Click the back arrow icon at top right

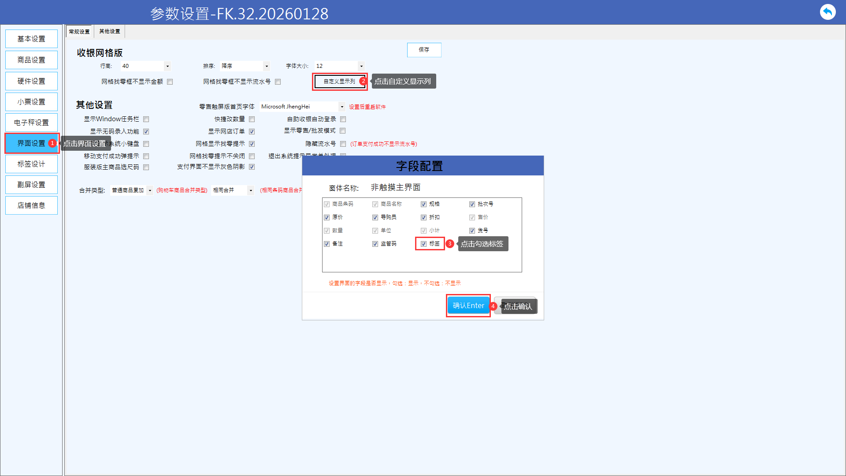tap(827, 12)
